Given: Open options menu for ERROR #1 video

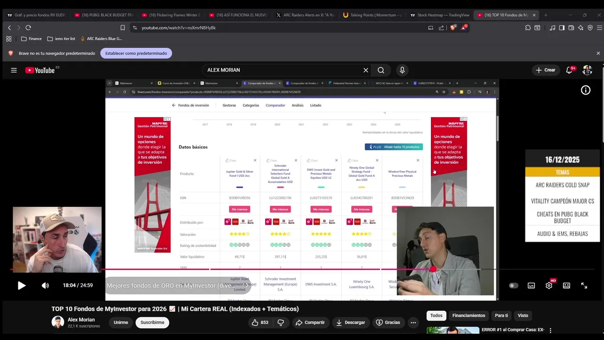Looking at the screenshot, I should pos(550,331).
